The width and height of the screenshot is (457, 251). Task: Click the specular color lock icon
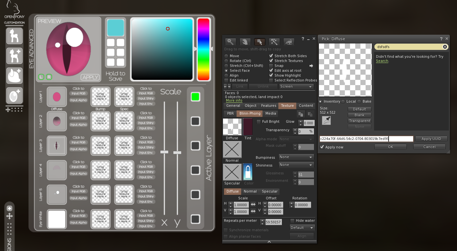248,172
